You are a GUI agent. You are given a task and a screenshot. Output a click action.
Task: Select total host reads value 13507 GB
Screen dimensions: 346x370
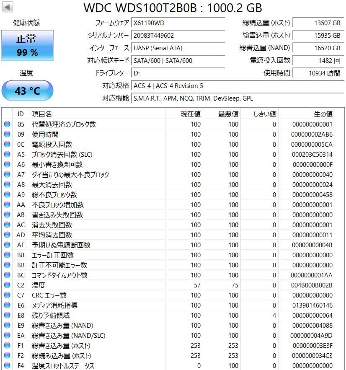[x=318, y=23]
